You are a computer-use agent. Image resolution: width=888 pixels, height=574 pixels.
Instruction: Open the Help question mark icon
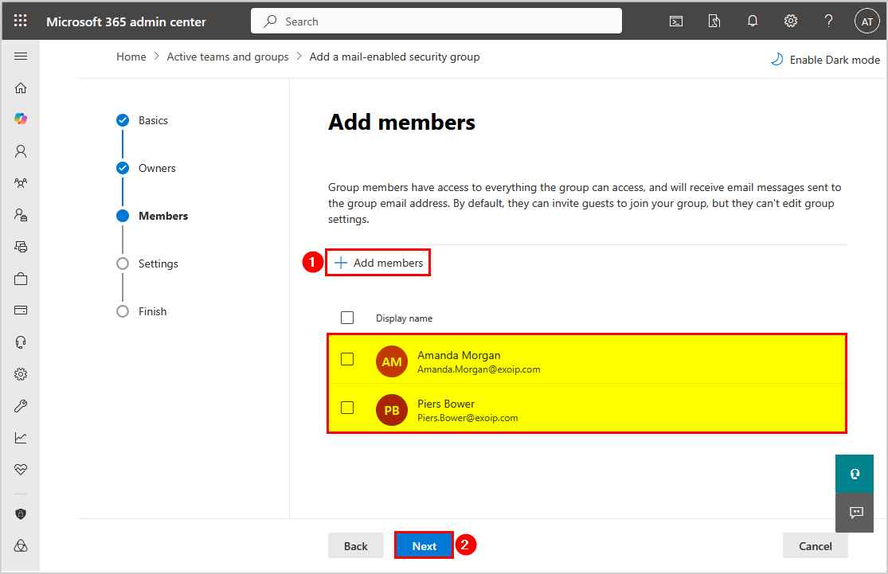click(x=828, y=21)
